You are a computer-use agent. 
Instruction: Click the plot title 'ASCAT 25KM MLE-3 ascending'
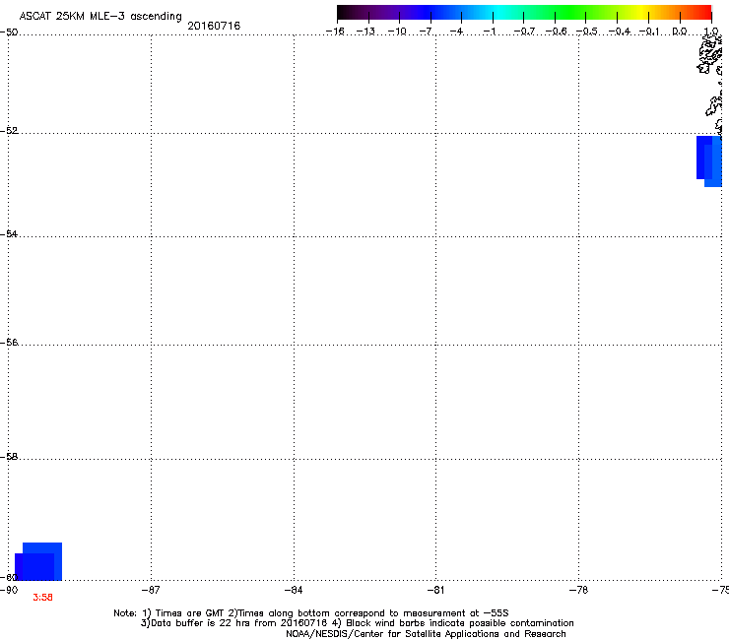point(100,16)
